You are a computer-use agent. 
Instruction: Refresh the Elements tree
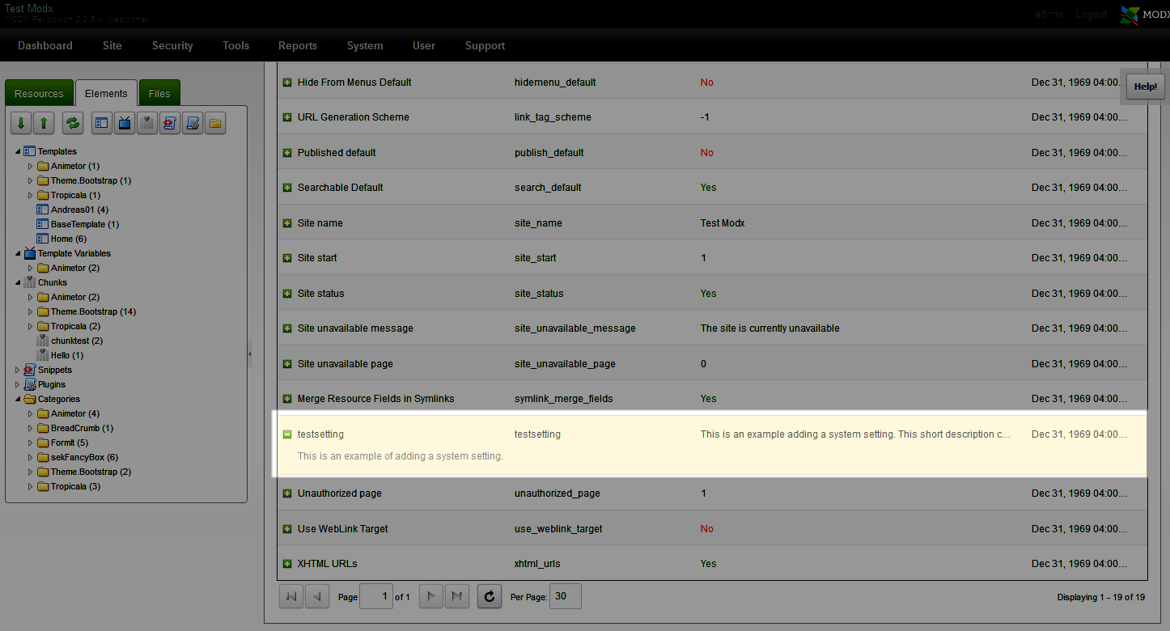[74, 123]
